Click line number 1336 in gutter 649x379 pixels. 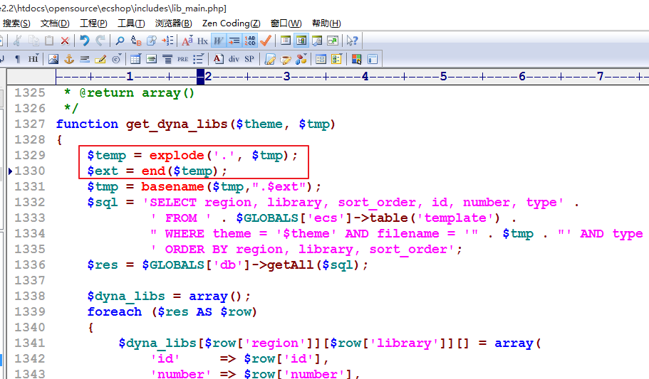(30, 265)
